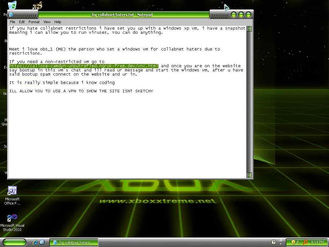Click the green Start button
The height and width of the screenshot is (247, 329).
15,242
